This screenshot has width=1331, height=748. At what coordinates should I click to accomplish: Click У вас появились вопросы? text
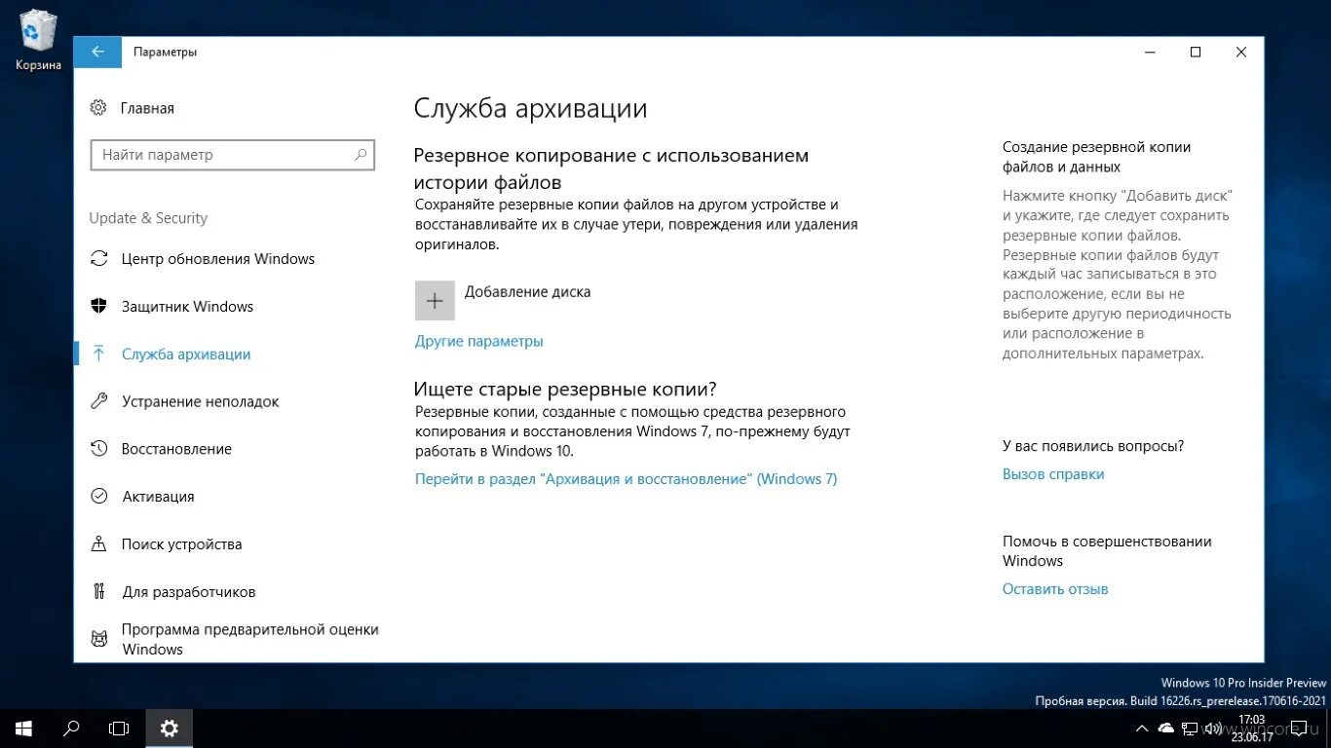1093,446
